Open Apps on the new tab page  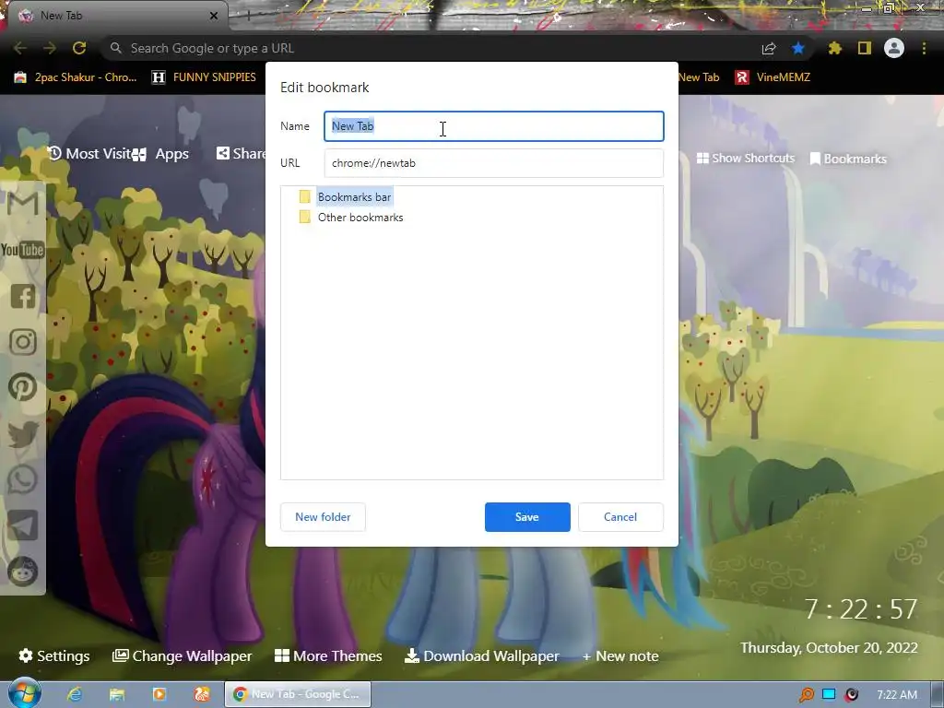coord(161,154)
